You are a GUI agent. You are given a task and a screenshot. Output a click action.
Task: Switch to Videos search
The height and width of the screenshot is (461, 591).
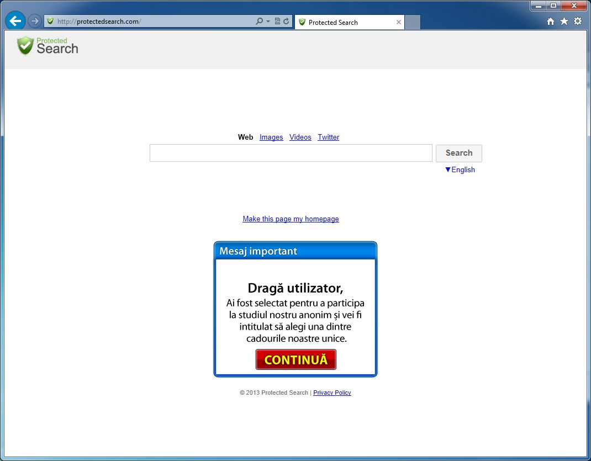point(300,137)
